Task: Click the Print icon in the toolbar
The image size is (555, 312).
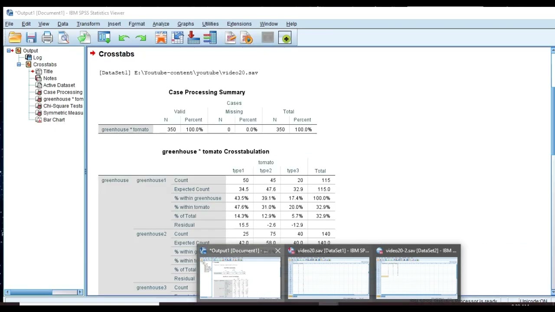Action: coord(47,38)
